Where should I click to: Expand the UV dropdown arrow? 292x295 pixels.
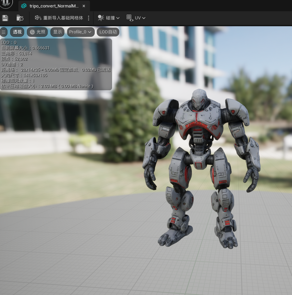(144, 18)
